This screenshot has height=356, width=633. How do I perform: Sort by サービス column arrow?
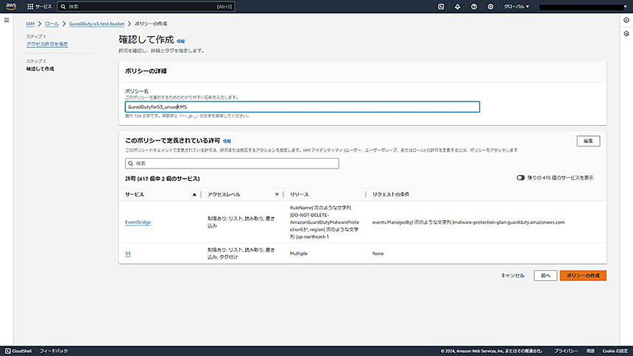tap(194, 194)
